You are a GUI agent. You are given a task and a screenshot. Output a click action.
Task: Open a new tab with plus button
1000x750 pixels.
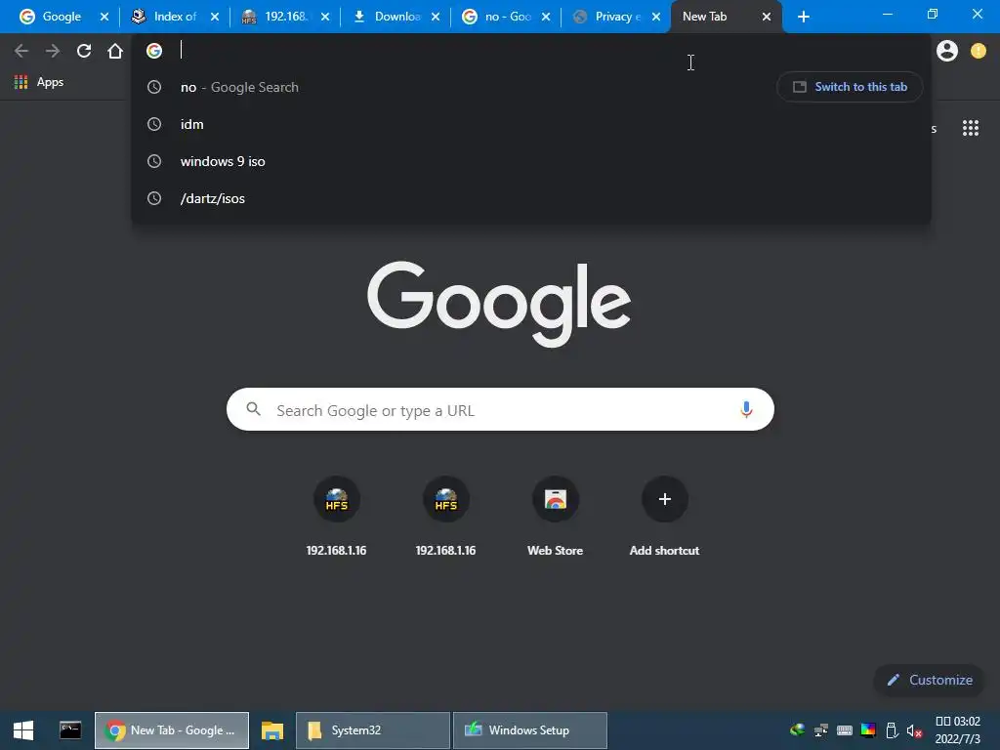(804, 17)
